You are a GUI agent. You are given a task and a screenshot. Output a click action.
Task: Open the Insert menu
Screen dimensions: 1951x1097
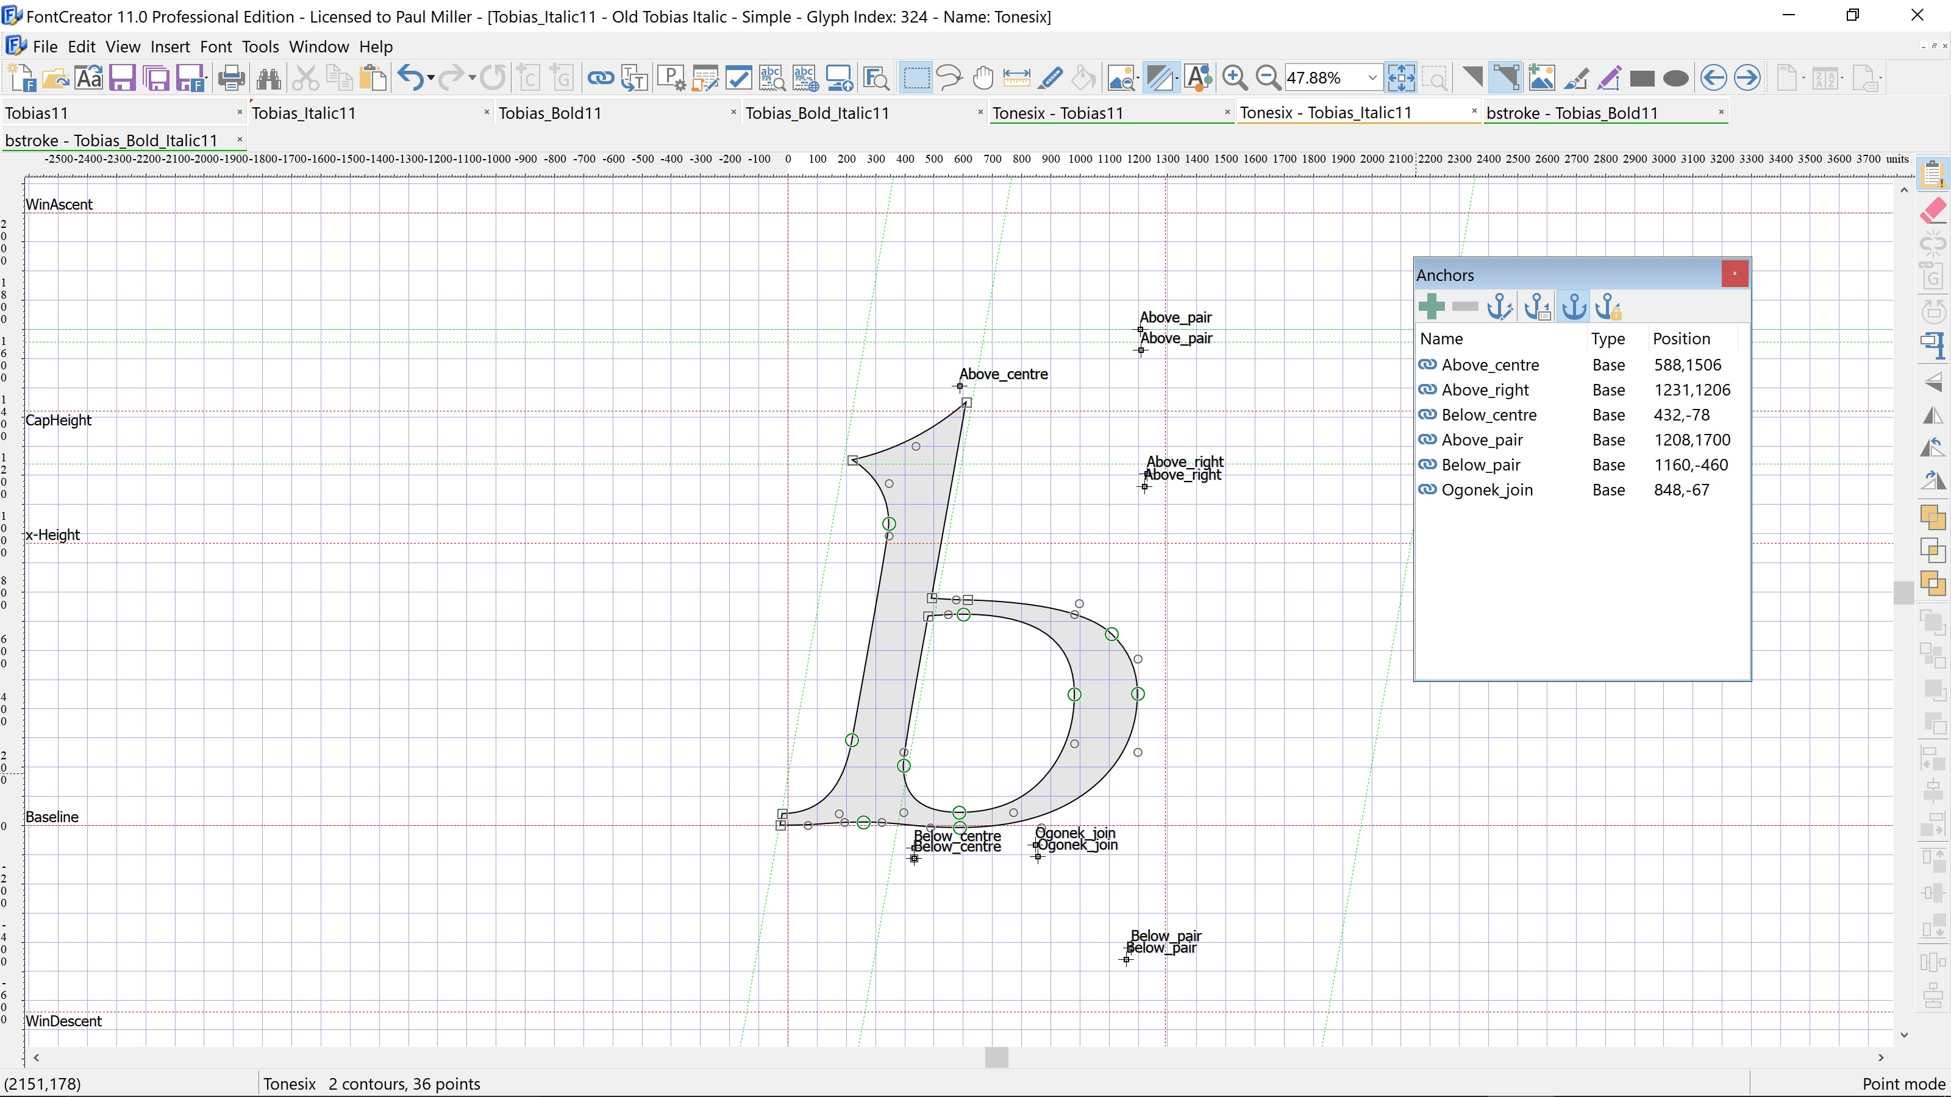coord(169,47)
